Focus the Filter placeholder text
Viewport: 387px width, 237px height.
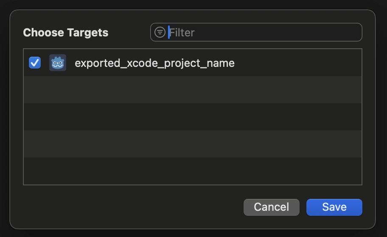[x=182, y=33]
